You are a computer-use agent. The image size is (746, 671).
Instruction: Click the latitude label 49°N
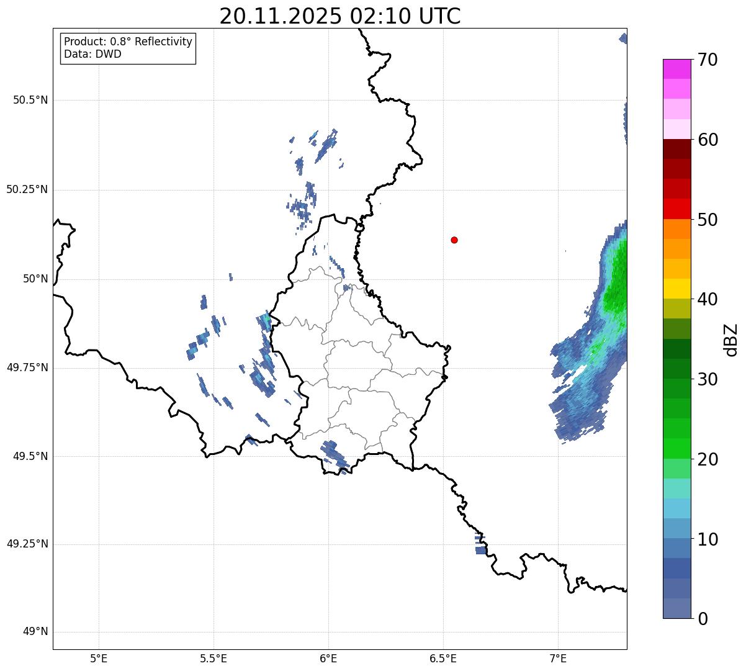click(x=35, y=632)
